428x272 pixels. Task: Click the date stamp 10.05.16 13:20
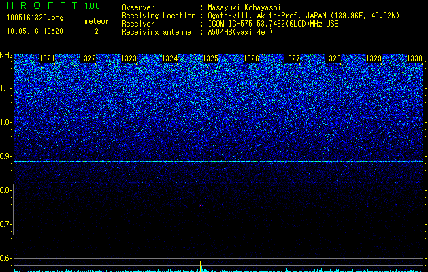(x=35, y=31)
